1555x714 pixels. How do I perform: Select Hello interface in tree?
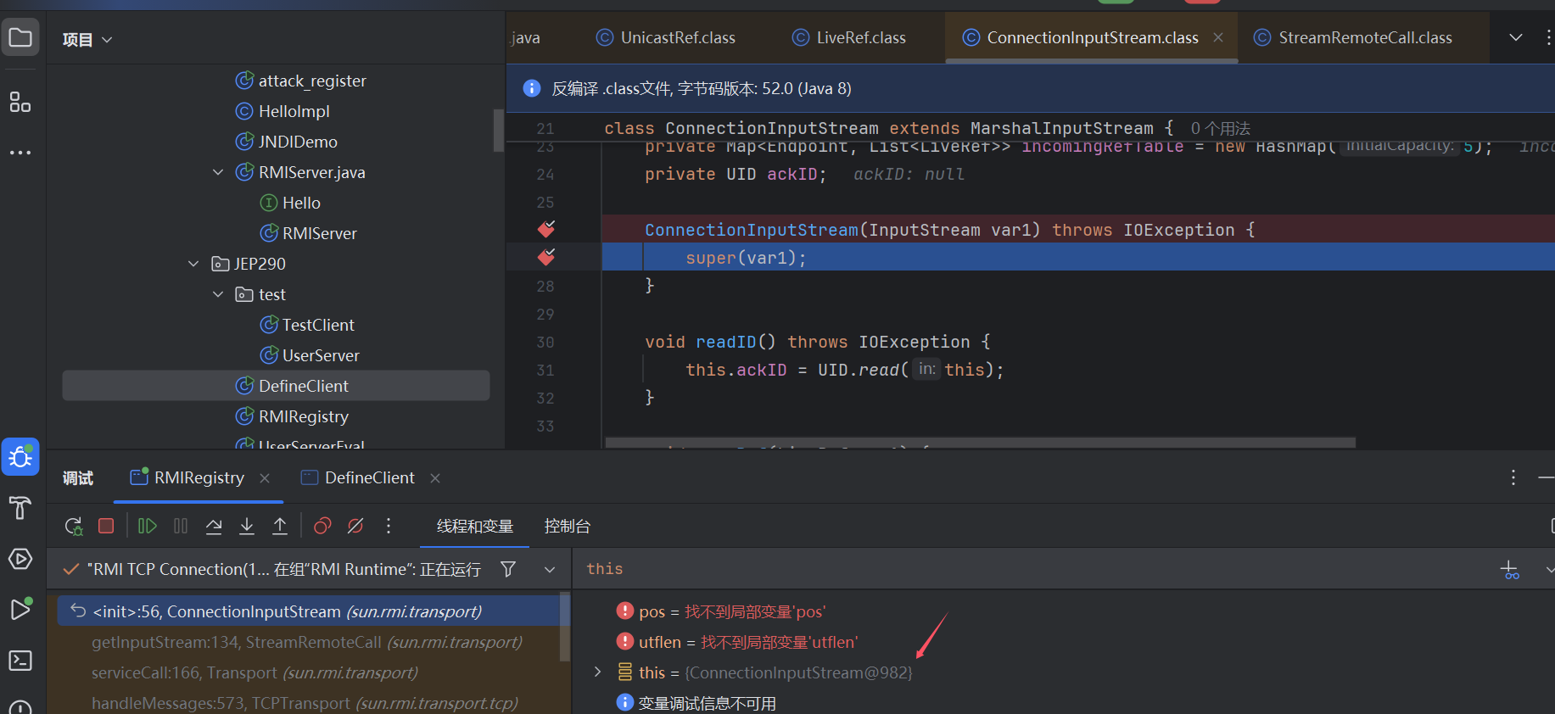301,203
